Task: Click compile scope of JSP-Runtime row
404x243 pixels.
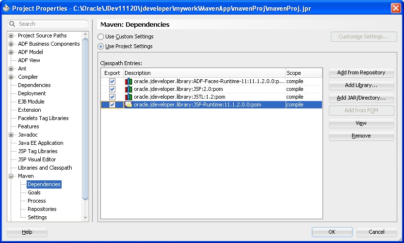Action: pyautogui.click(x=295, y=104)
